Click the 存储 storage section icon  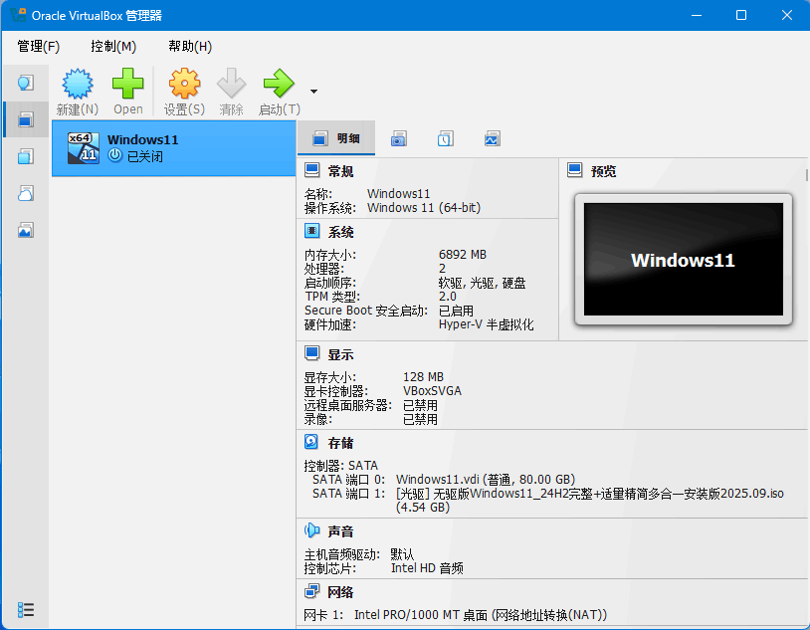[311, 442]
